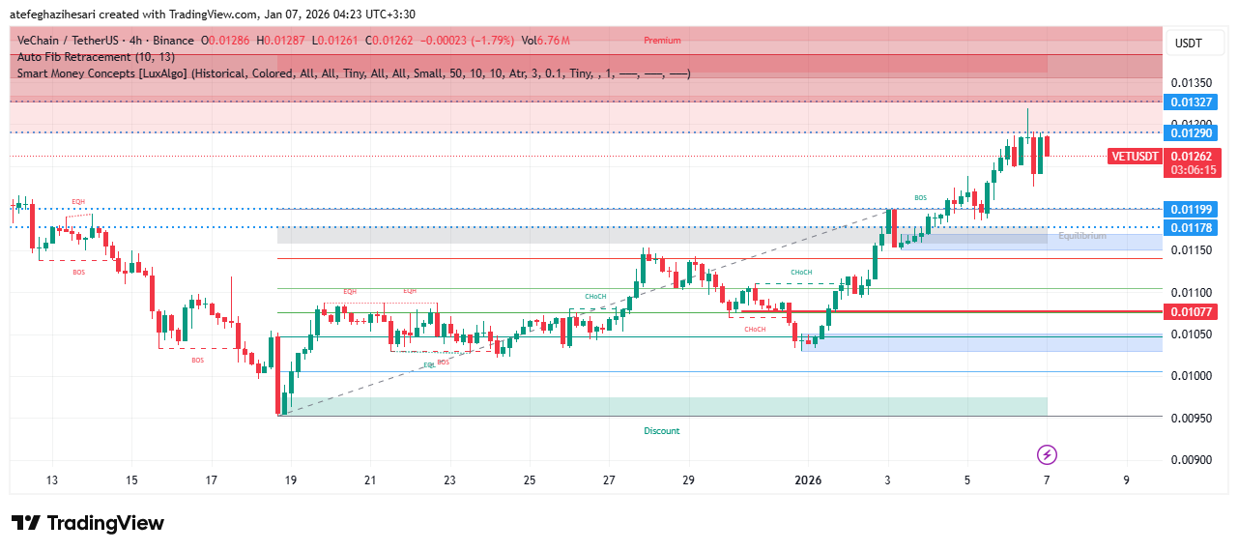Click the 0.01178 blue price label
Screen dimensions: 1238x552
point(1192,228)
